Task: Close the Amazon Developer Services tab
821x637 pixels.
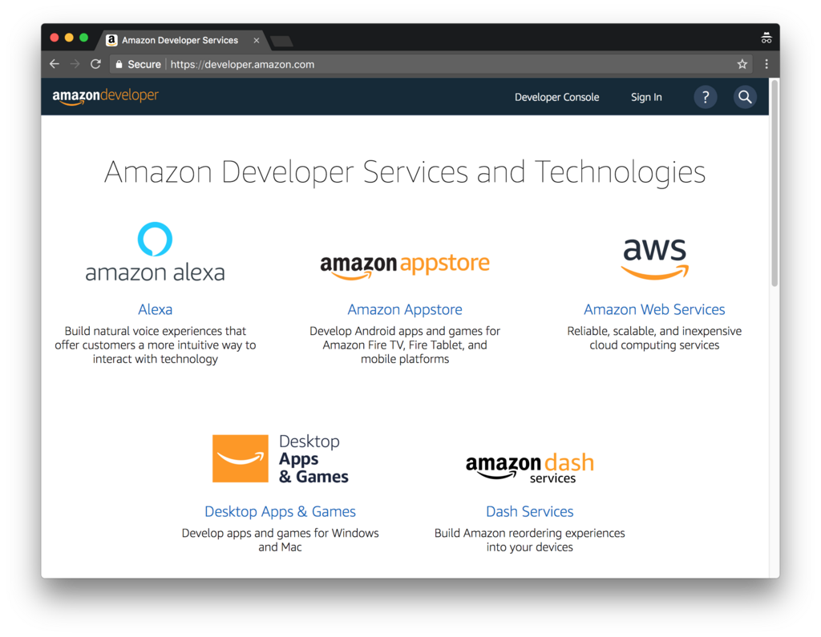Action: (256, 40)
